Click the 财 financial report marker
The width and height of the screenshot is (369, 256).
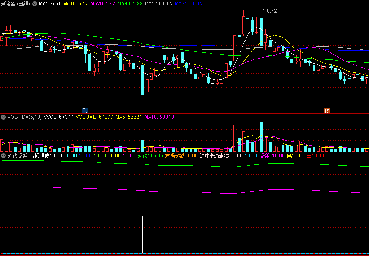click(85, 110)
